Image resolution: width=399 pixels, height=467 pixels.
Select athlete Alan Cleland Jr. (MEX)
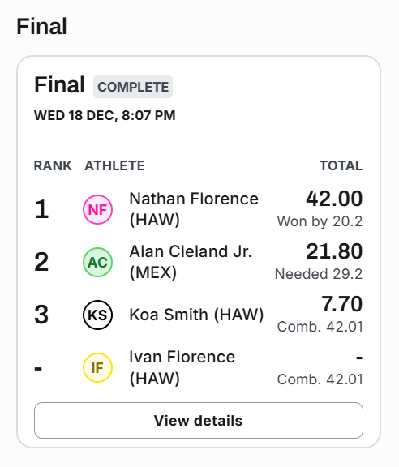(191, 262)
